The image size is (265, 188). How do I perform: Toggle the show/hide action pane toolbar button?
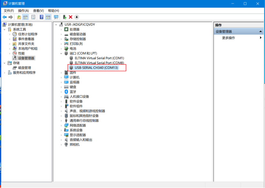tap(48, 17)
